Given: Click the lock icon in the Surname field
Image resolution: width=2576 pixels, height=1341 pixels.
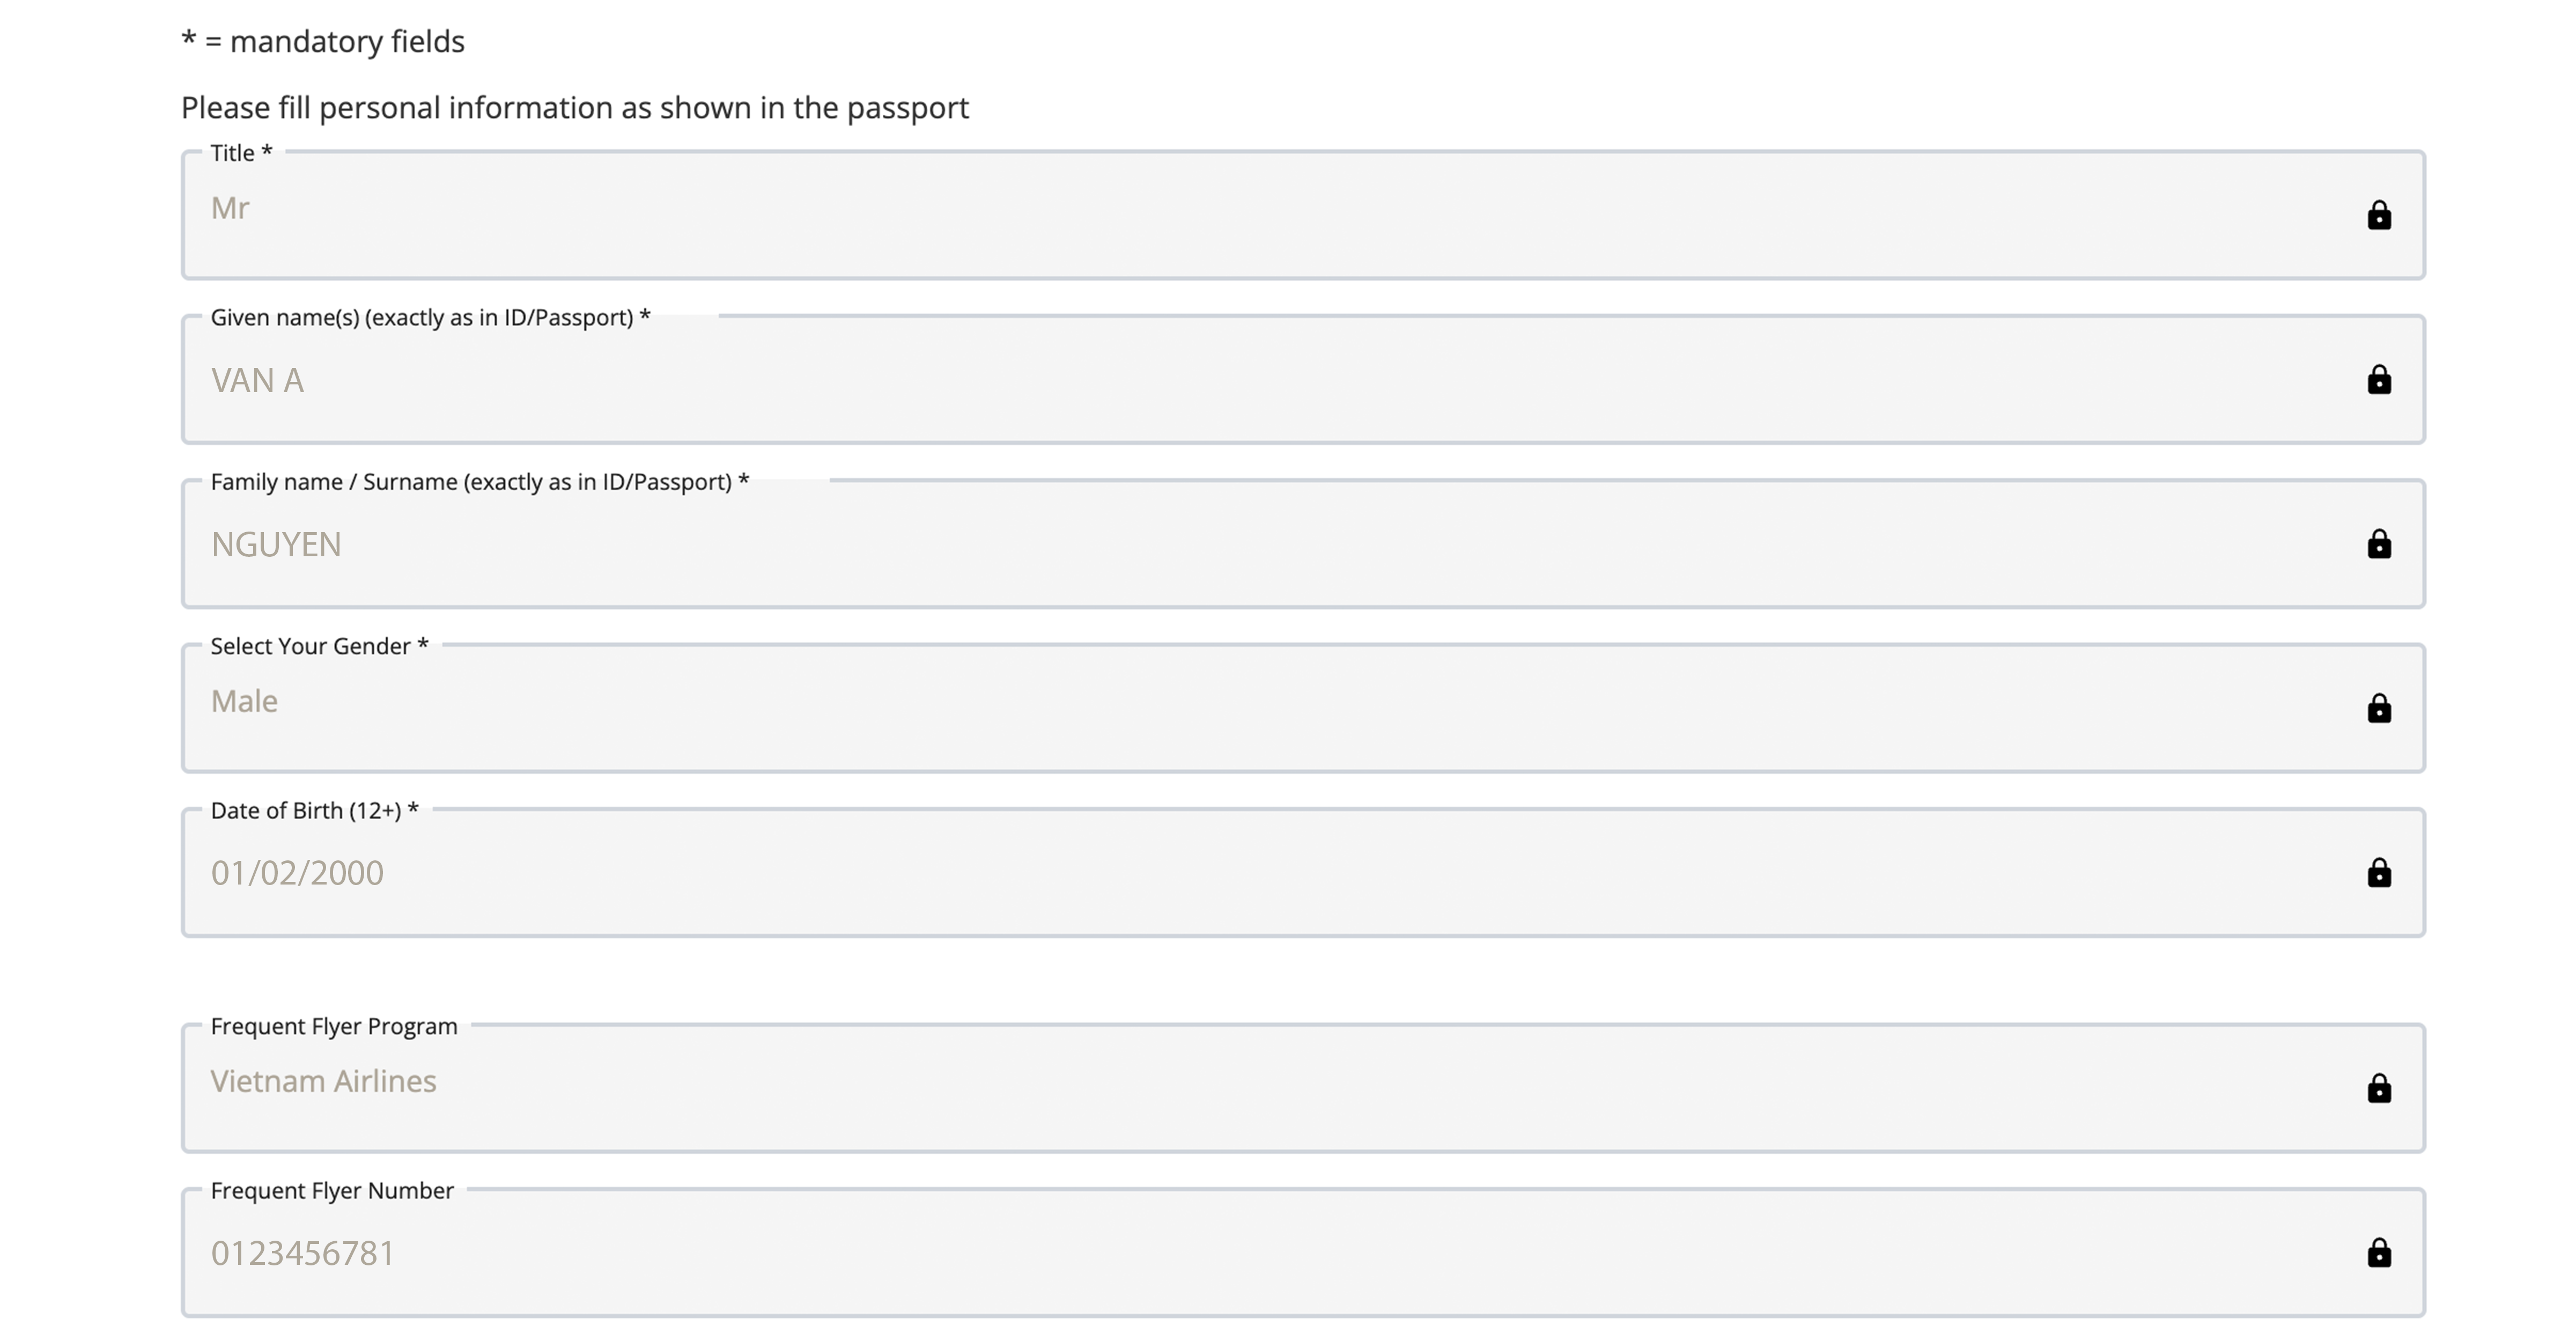Looking at the screenshot, I should tap(2378, 544).
